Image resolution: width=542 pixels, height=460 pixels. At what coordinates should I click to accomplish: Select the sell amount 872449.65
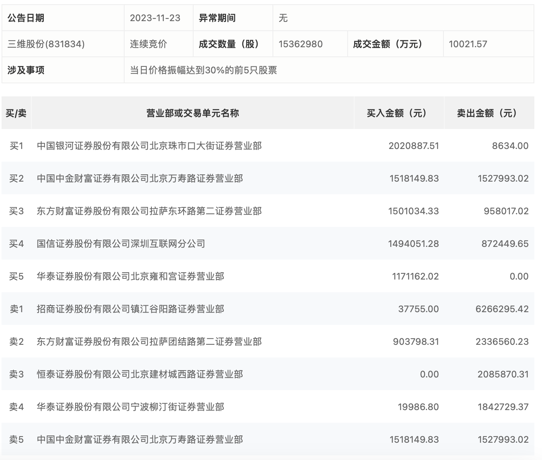tap(506, 244)
